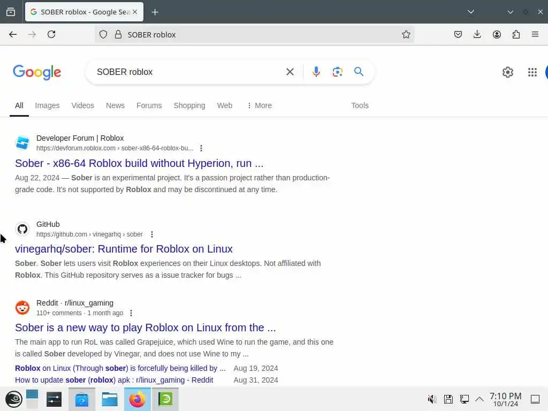Switch to the Shopping tab

189,105
